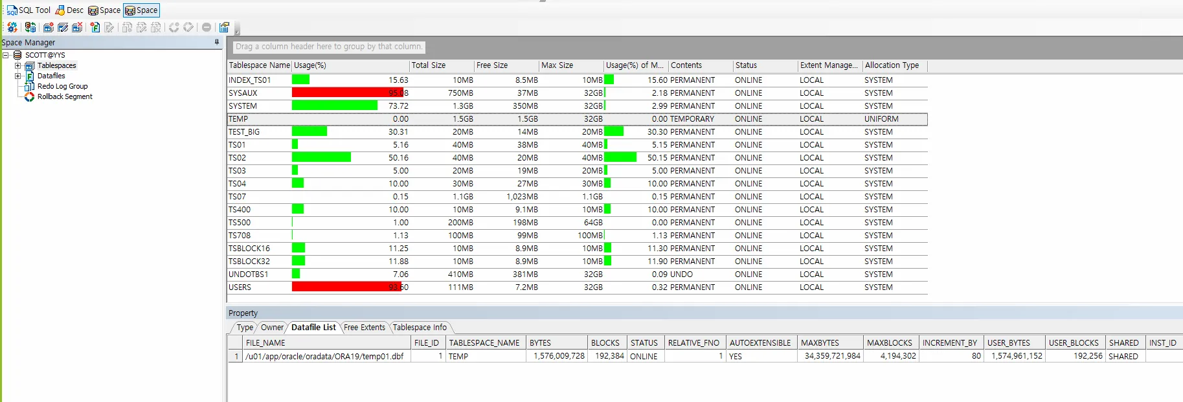Screen dimensions: 1183x402
Task: Sort by the Max Size column header
Action: coord(571,65)
